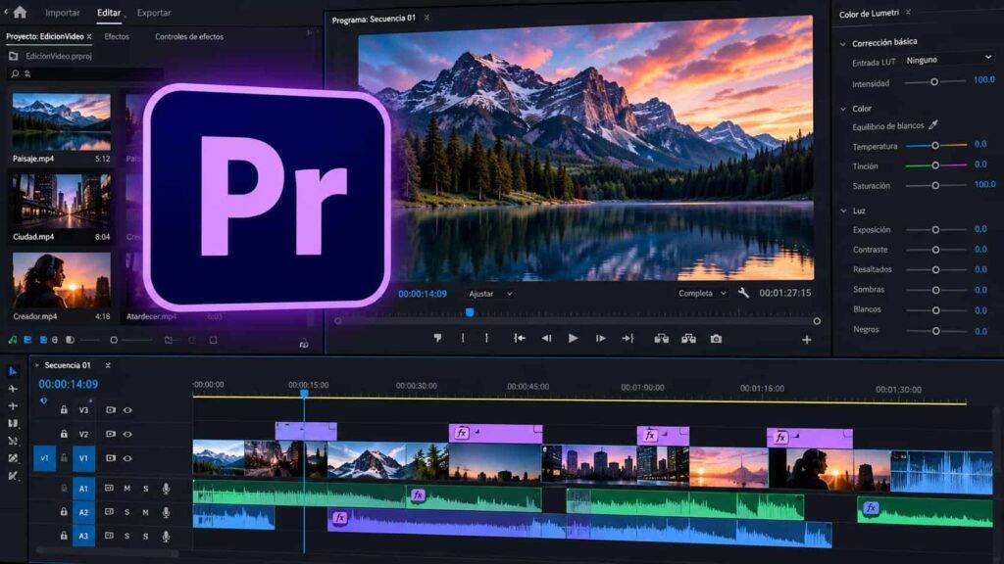Image resolution: width=1004 pixels, height=564 pixels.
Task: Switch to the Importar workspace tab
Action: point(62,13)
